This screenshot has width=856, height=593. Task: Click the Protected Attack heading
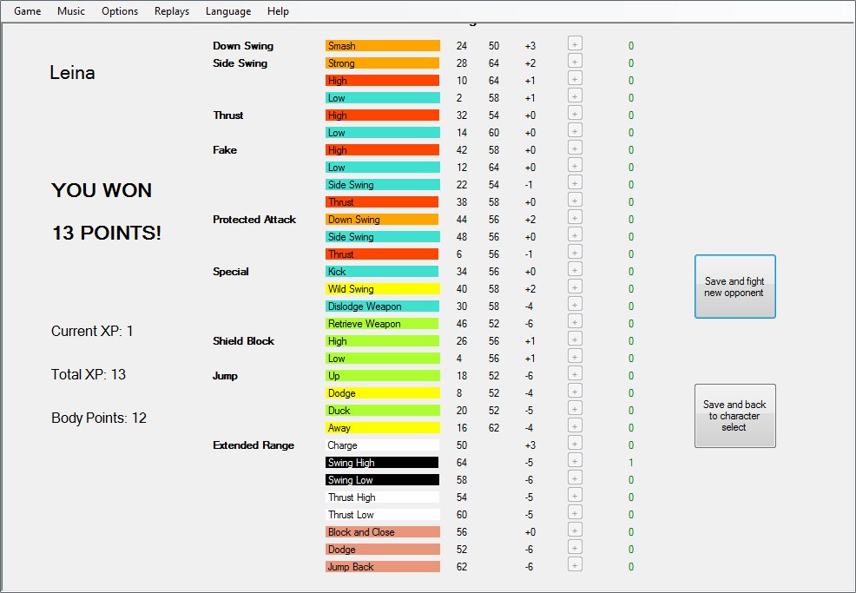[x=254, y=220]
